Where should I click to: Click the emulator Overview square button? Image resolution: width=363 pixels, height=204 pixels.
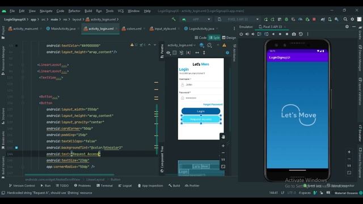(287, 34)
